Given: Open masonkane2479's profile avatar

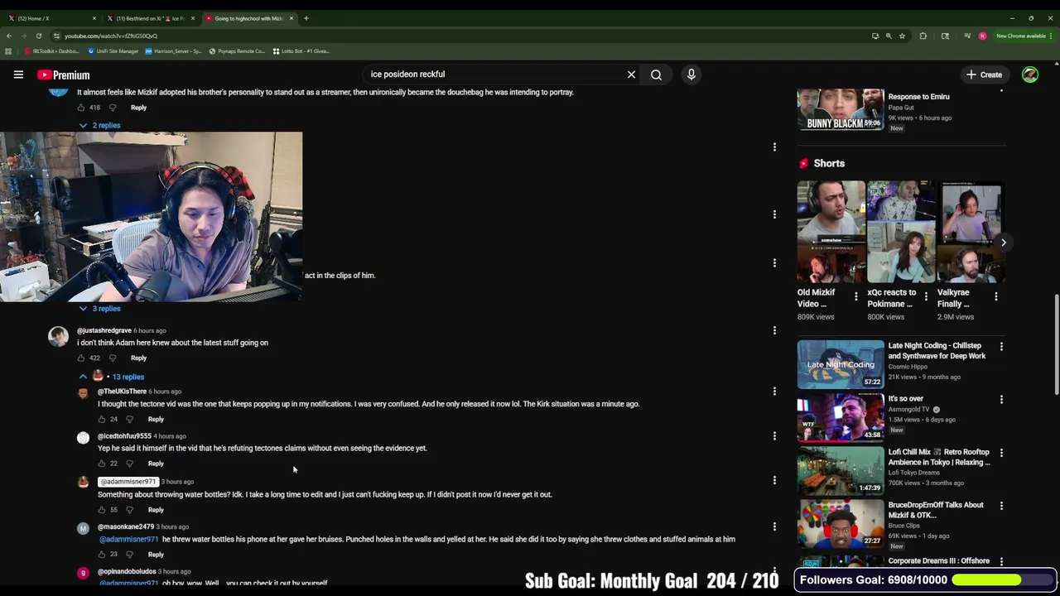Looking at the screenshot, I should pos(83,528).
